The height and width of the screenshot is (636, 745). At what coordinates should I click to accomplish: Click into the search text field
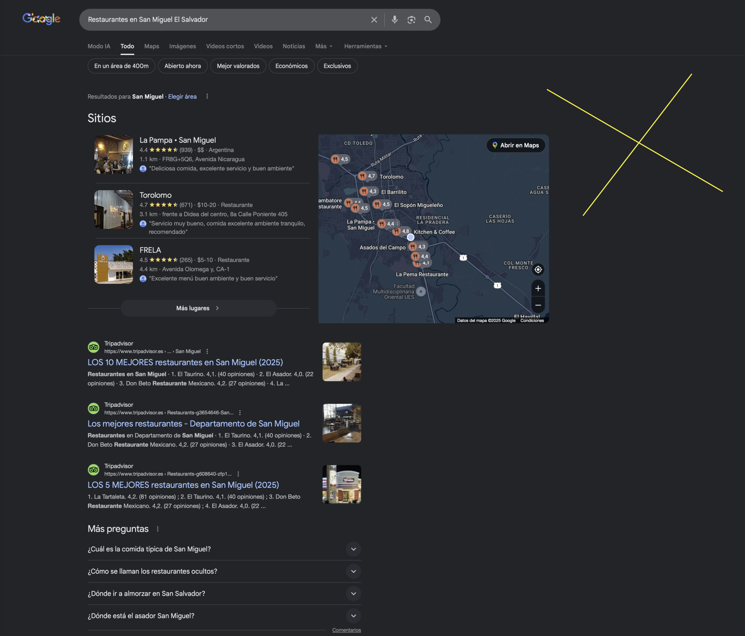tap(226, 20)
